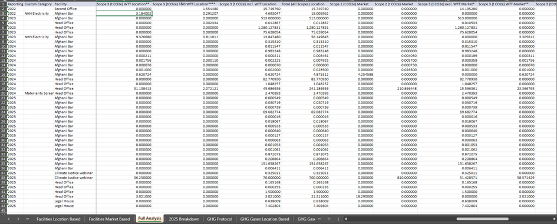Screen dimensions: 557x224
Task: Open GHG Gases Location Based sheet
Action: [265, 219]
